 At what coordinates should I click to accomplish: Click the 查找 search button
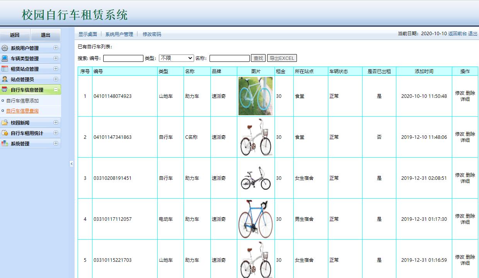257,58
